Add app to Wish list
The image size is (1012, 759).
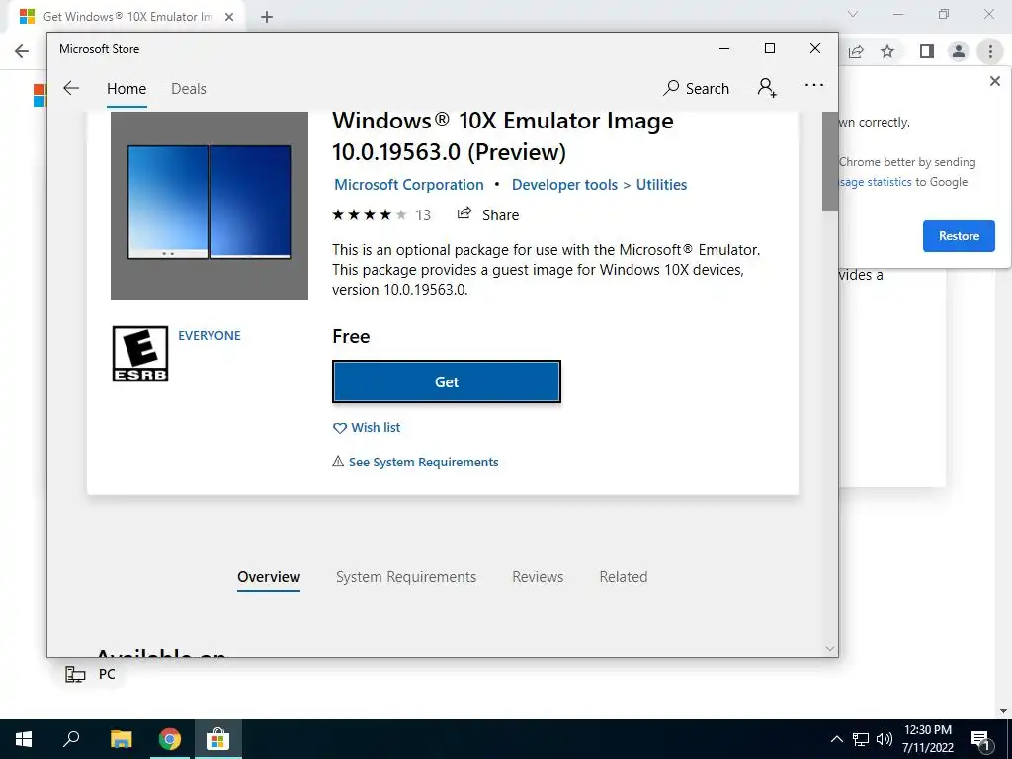pyautogui.click(x=366, y=427)
